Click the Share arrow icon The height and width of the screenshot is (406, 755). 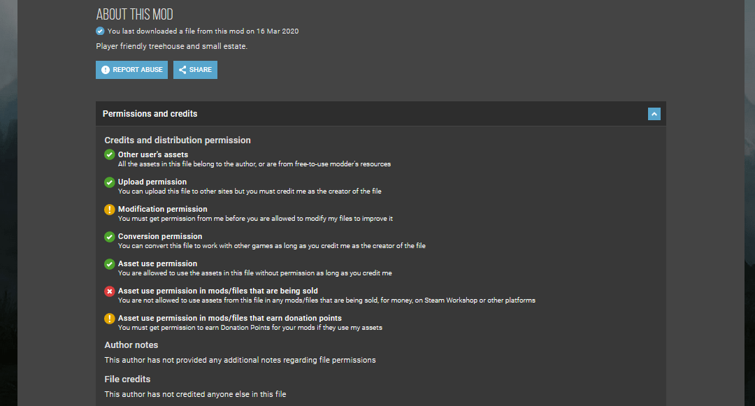click(x=182, y=70)
